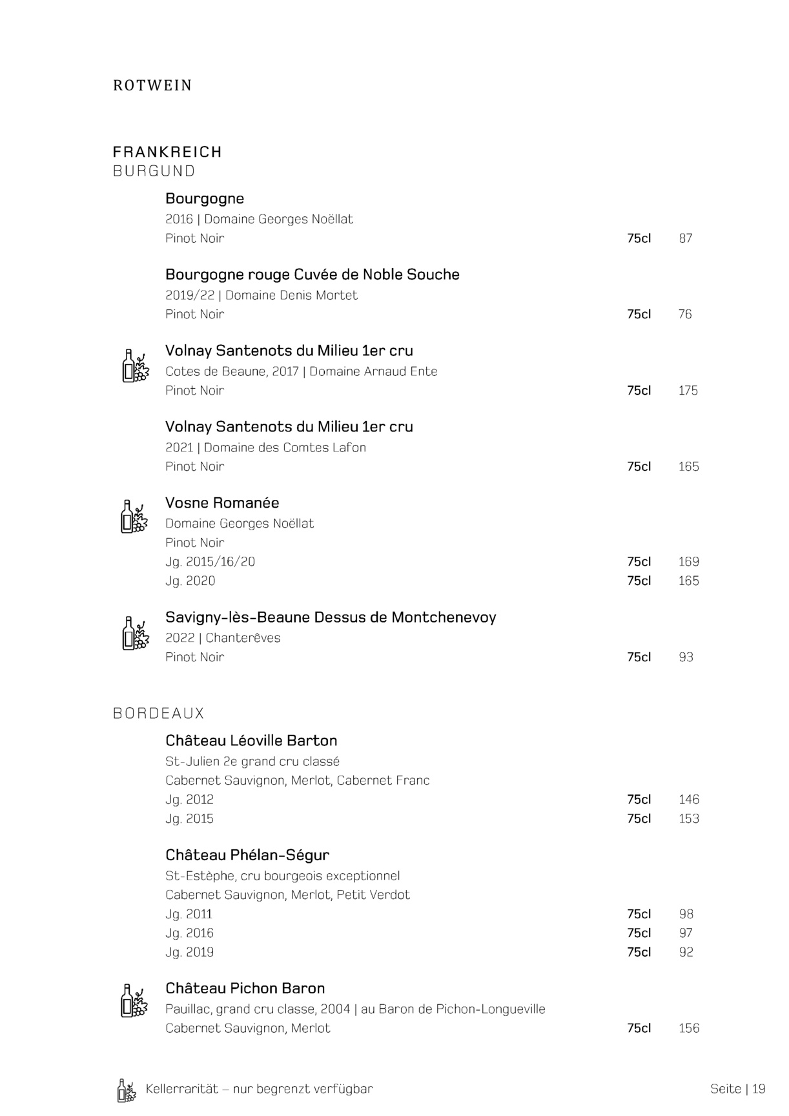Click the 75cl label for Château Pichon Baron

[x=639, y=1028]
